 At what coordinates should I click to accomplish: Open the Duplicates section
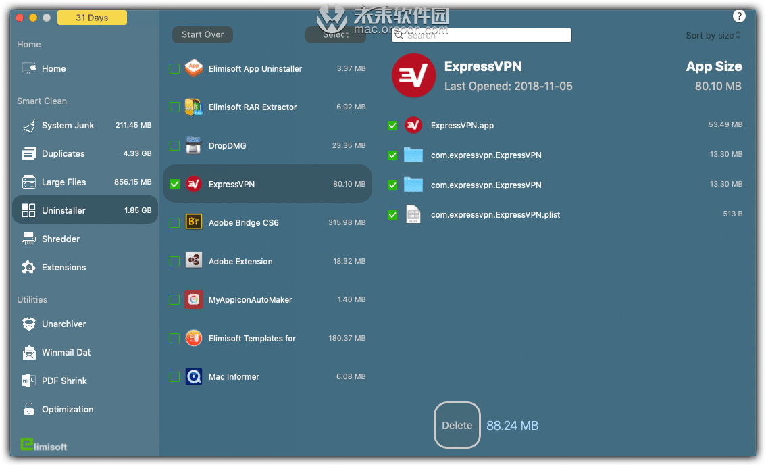click(x=85, y=154)
